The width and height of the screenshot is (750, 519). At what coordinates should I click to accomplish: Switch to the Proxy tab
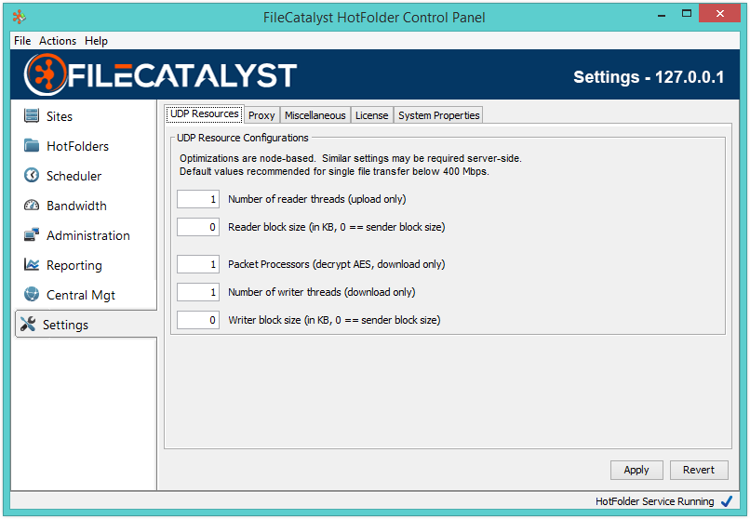pos(261,115)
